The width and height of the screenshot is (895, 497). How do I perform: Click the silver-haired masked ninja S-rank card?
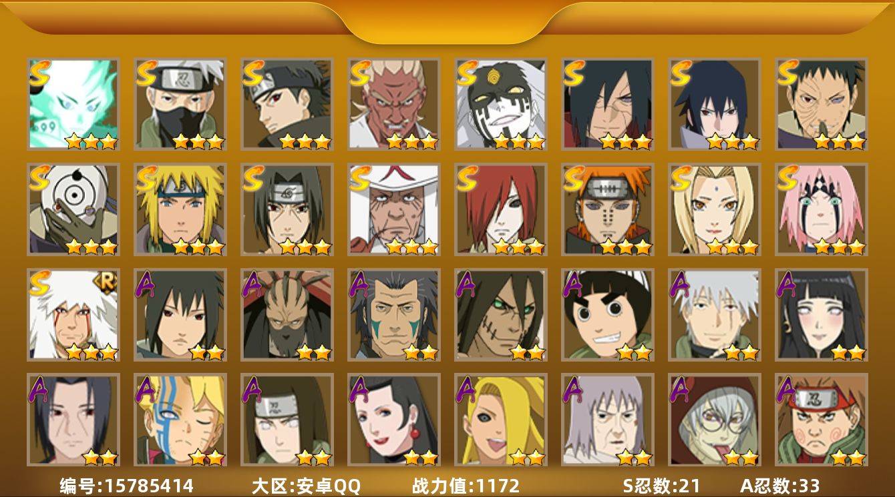click(x=180, y=104)
